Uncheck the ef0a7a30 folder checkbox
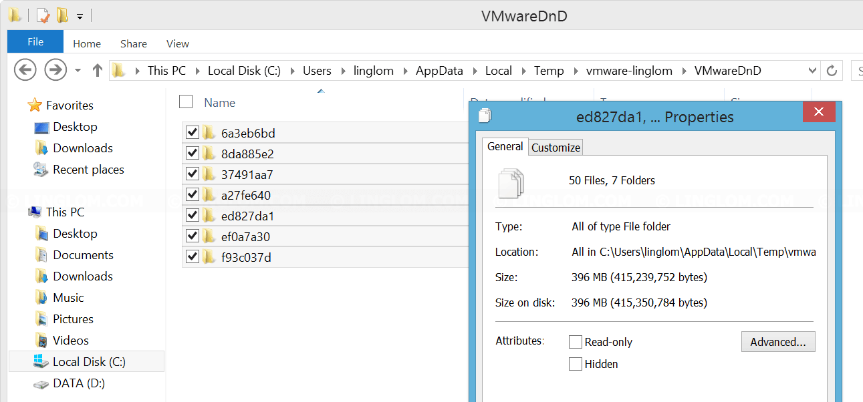 point(193,236)
